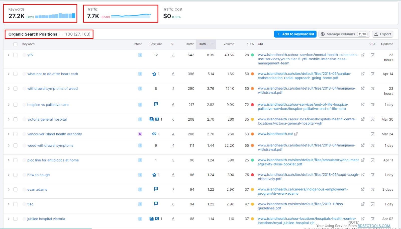The height and width of the screenshot is (229, 401).
Task: Click the red KD% dot for "hospice vs palliative care"
Action: [252, 105]
